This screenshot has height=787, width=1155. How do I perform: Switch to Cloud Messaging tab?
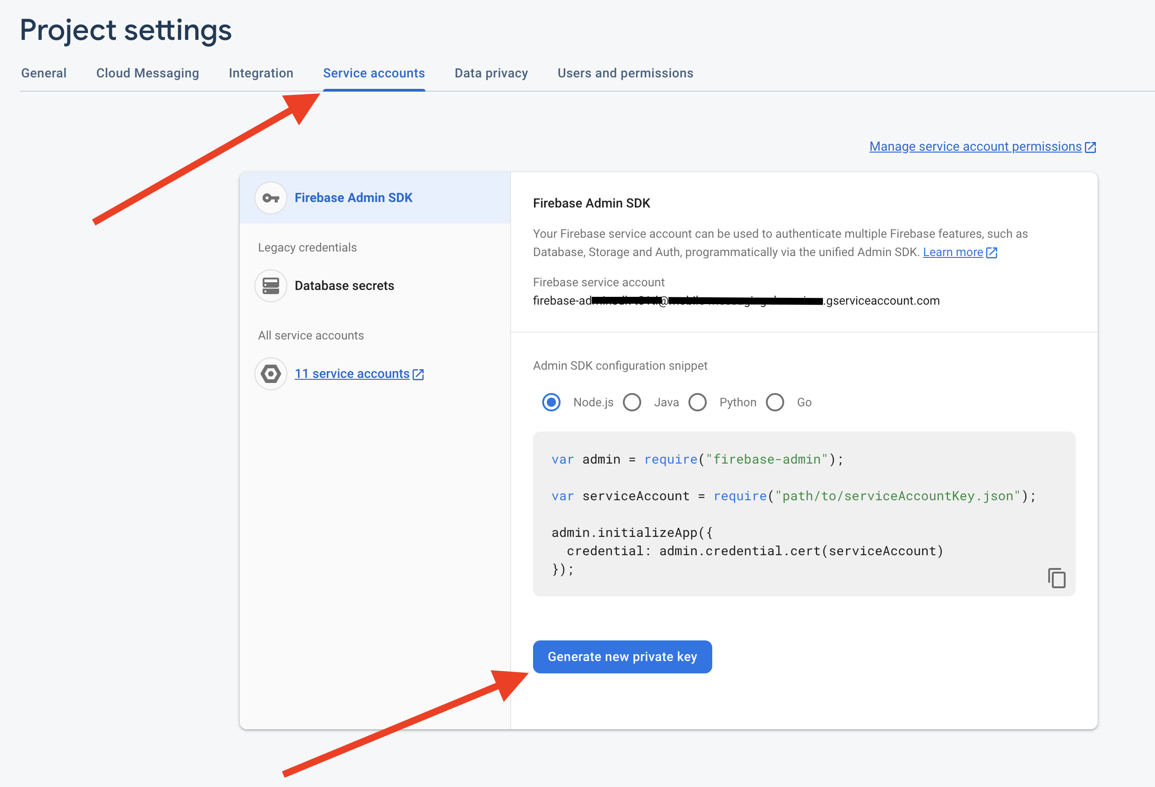[148, 73]
